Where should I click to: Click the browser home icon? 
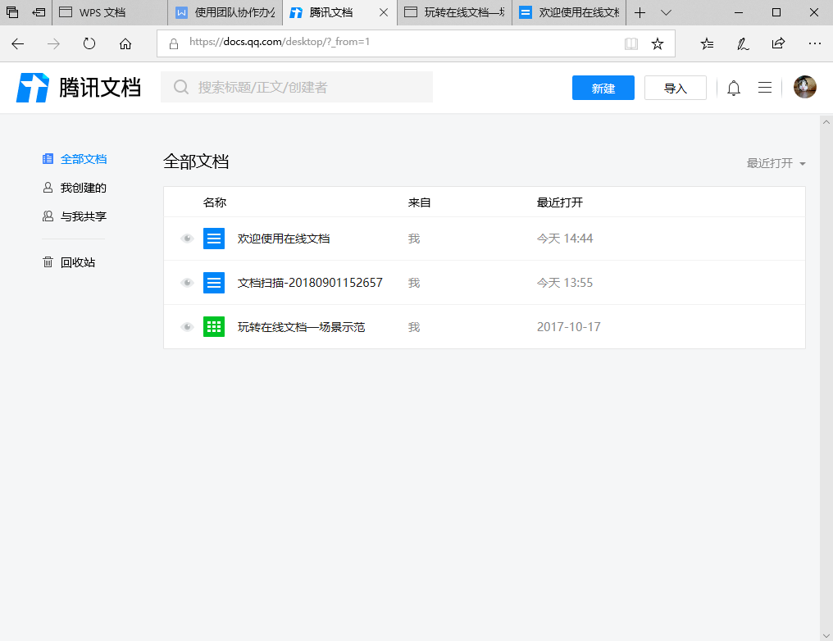coord(125,44)
